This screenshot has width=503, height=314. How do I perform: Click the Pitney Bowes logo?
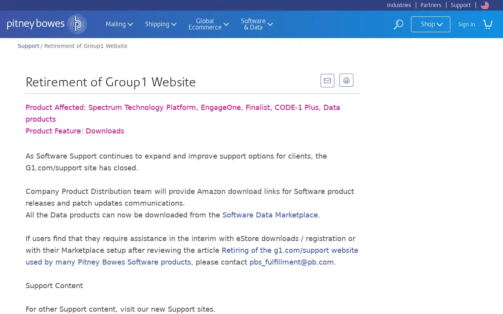click(x=47, y=24)
